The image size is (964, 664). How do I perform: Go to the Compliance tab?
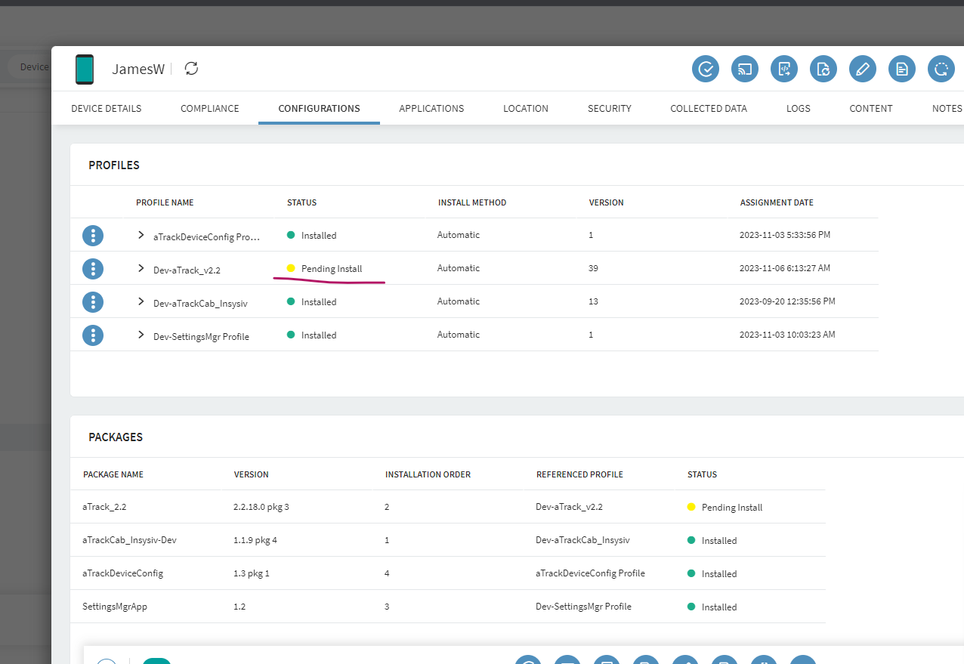coord(209,108)
